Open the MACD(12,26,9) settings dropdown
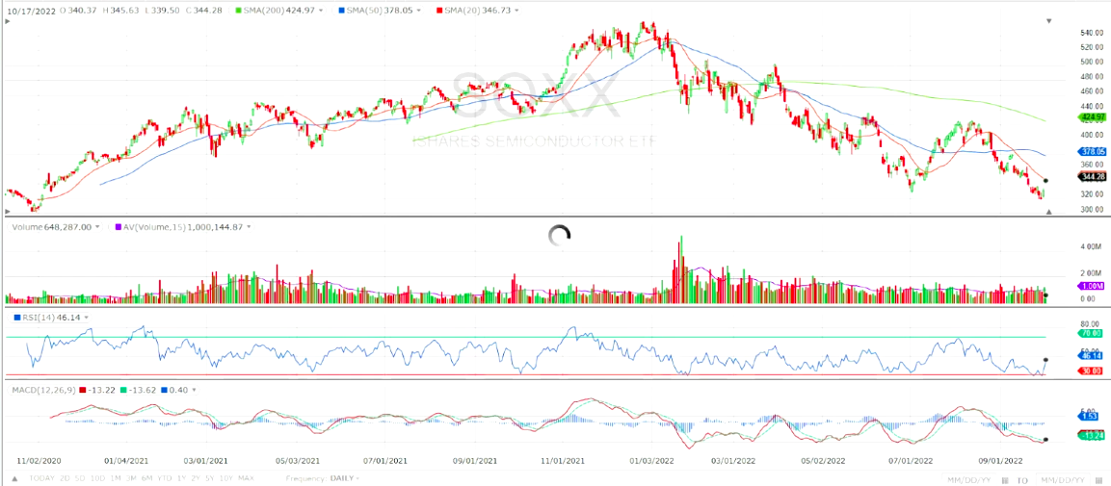 coord(194,390)
